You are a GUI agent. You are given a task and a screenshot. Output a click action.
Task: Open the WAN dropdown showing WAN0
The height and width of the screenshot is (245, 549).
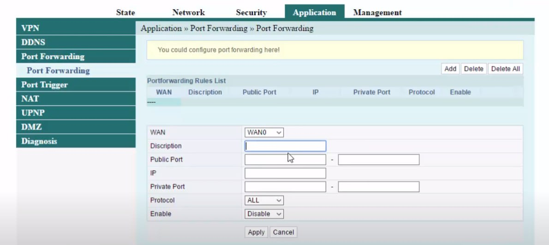point(264,132)
